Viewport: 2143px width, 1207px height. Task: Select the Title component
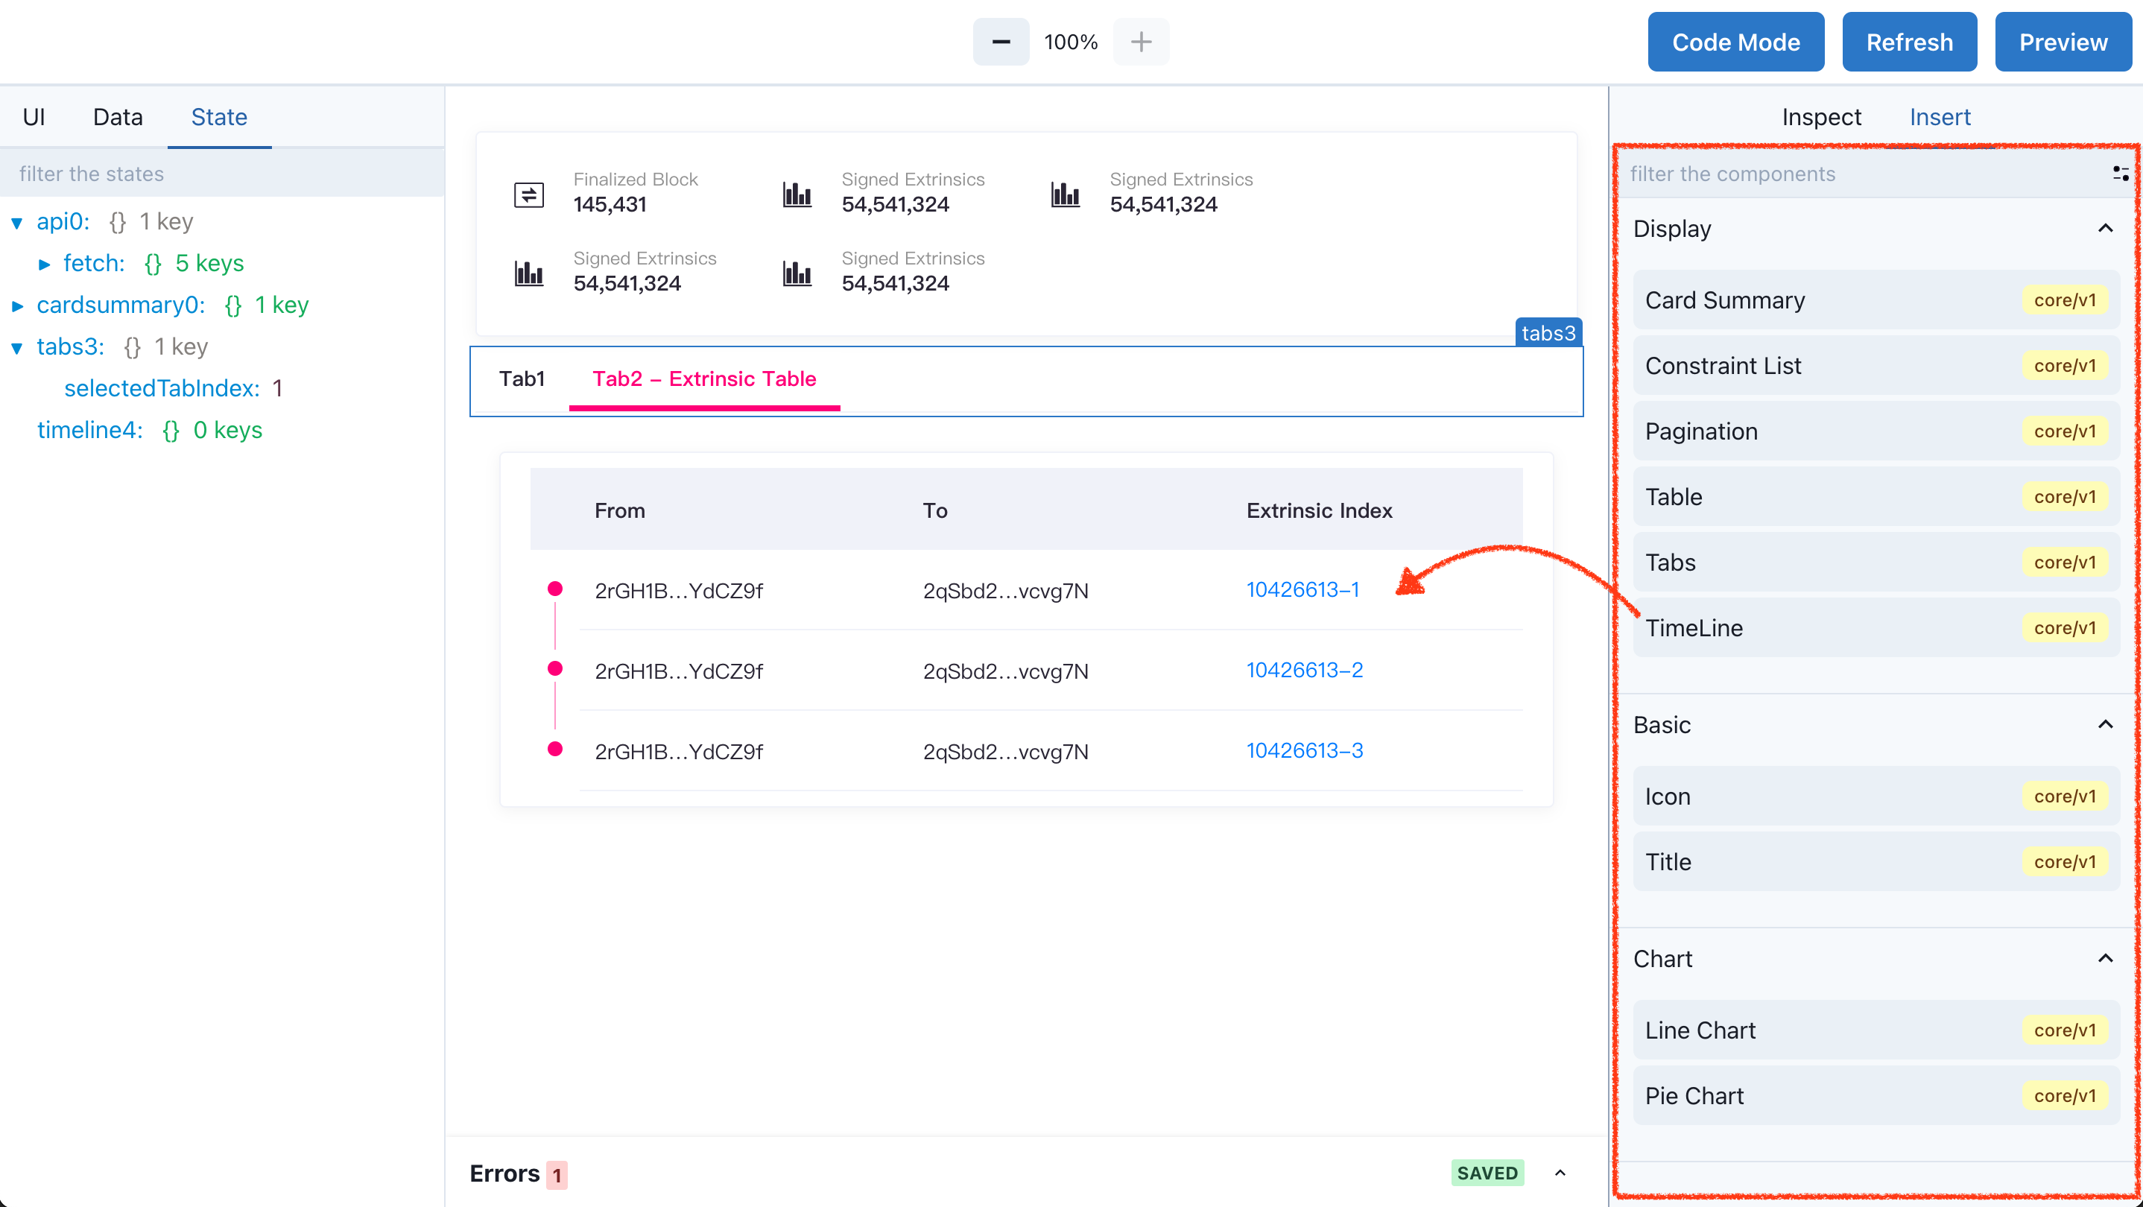[1877, 863]
